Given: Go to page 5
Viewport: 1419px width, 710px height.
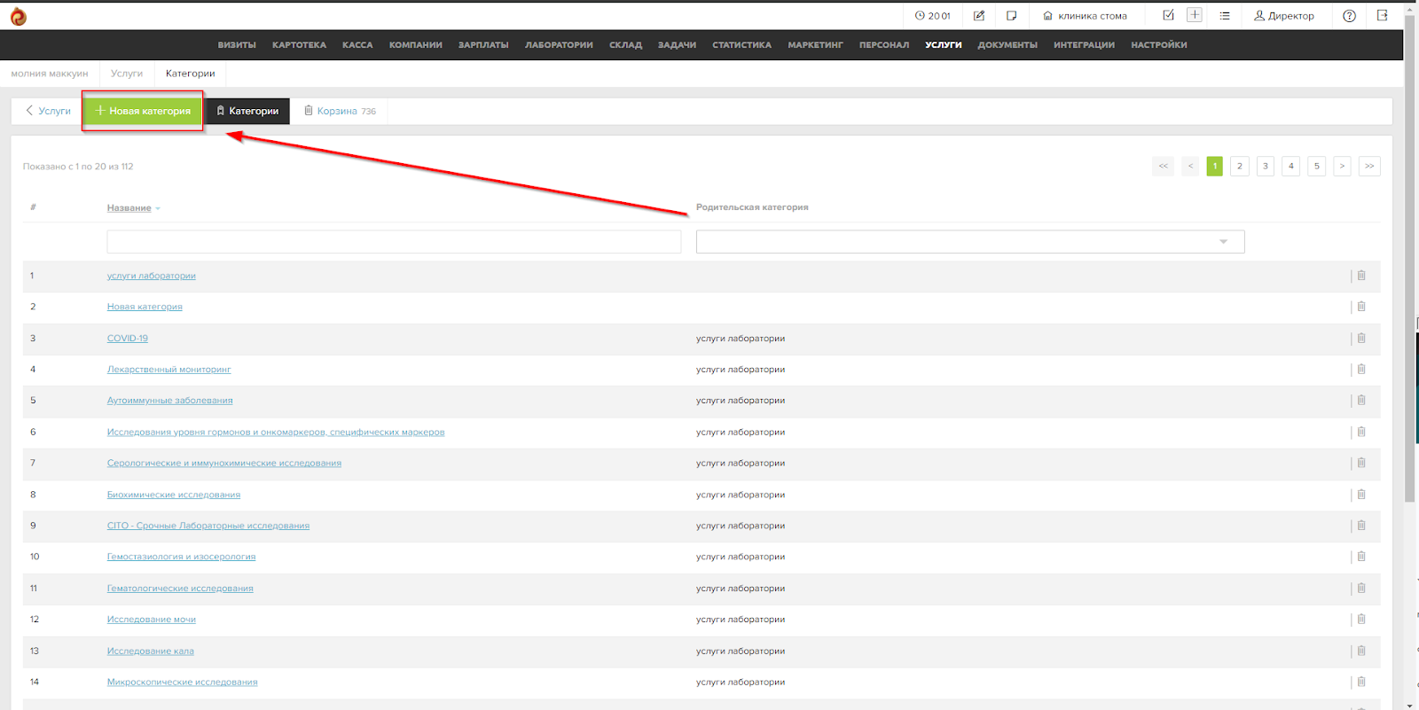Looking at the screenshot, I should [x=1317, y=166].
